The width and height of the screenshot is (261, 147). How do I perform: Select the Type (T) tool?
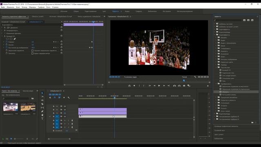click(42, 119)
